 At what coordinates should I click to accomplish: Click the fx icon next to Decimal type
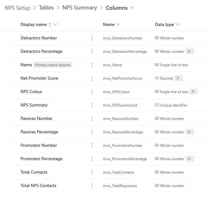(178, 78)
